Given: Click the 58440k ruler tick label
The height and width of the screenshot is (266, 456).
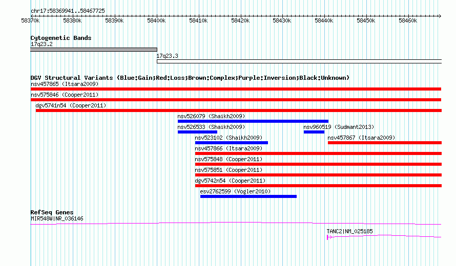Looking at the screenshot, I should 324,20.
